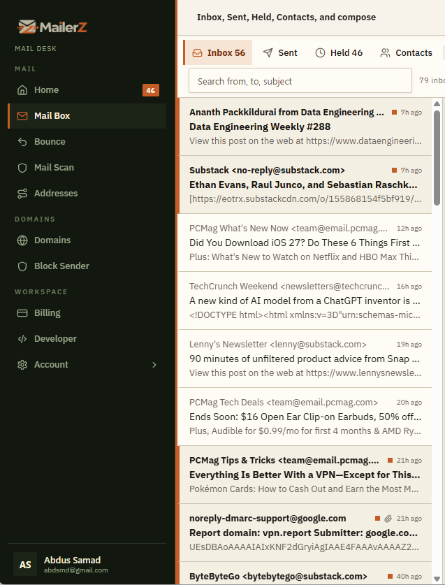Open the ByteByteGo substack email
The image size is (445, 585).
pos(305,573)
